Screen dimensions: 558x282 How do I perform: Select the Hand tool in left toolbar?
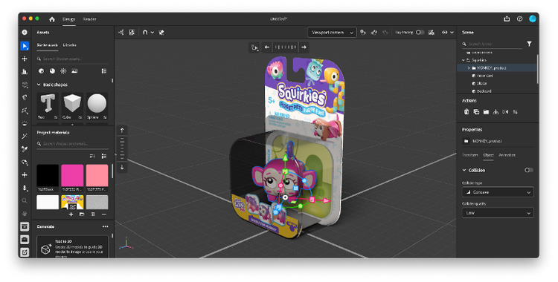pyautogui.click(x=25, y=214)
